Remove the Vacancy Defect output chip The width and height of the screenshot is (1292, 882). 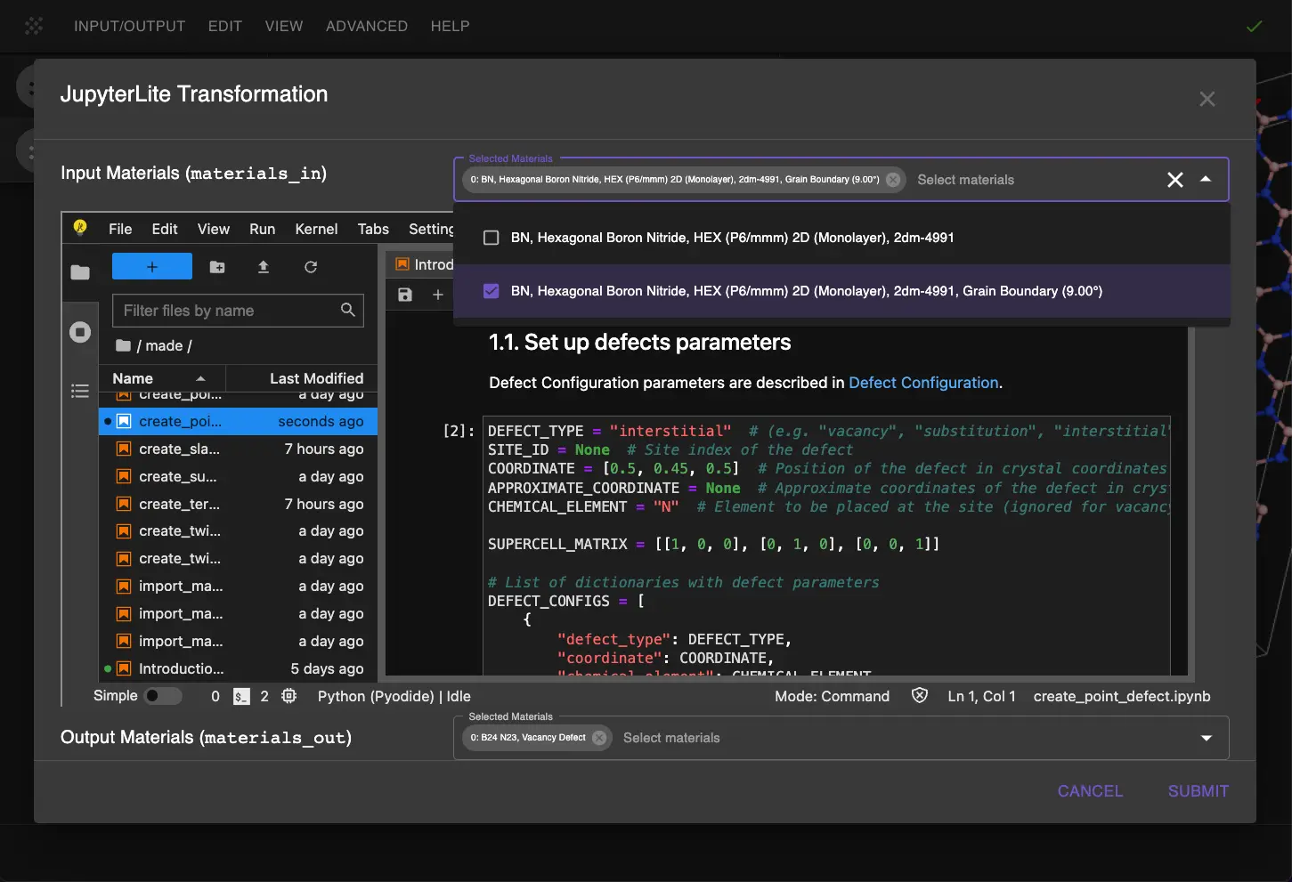[x=599, y=738]
